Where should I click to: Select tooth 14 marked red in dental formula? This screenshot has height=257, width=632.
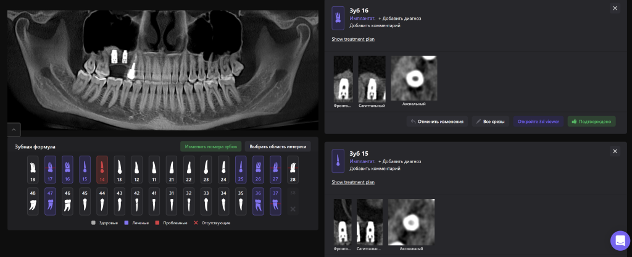102,169
